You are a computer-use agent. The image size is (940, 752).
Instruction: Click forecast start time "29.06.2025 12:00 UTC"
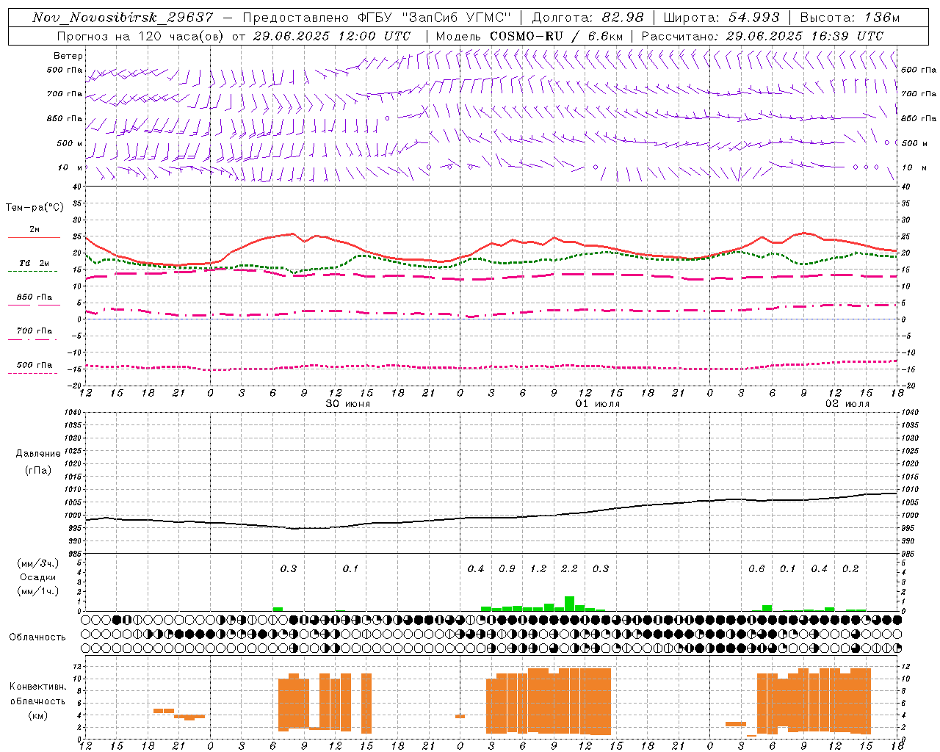tap(331, 36)
